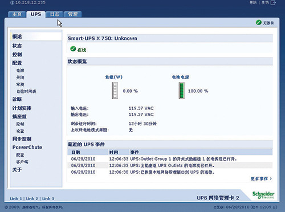Open 关闭 shutdown under configuration

(x=20, y=78)
